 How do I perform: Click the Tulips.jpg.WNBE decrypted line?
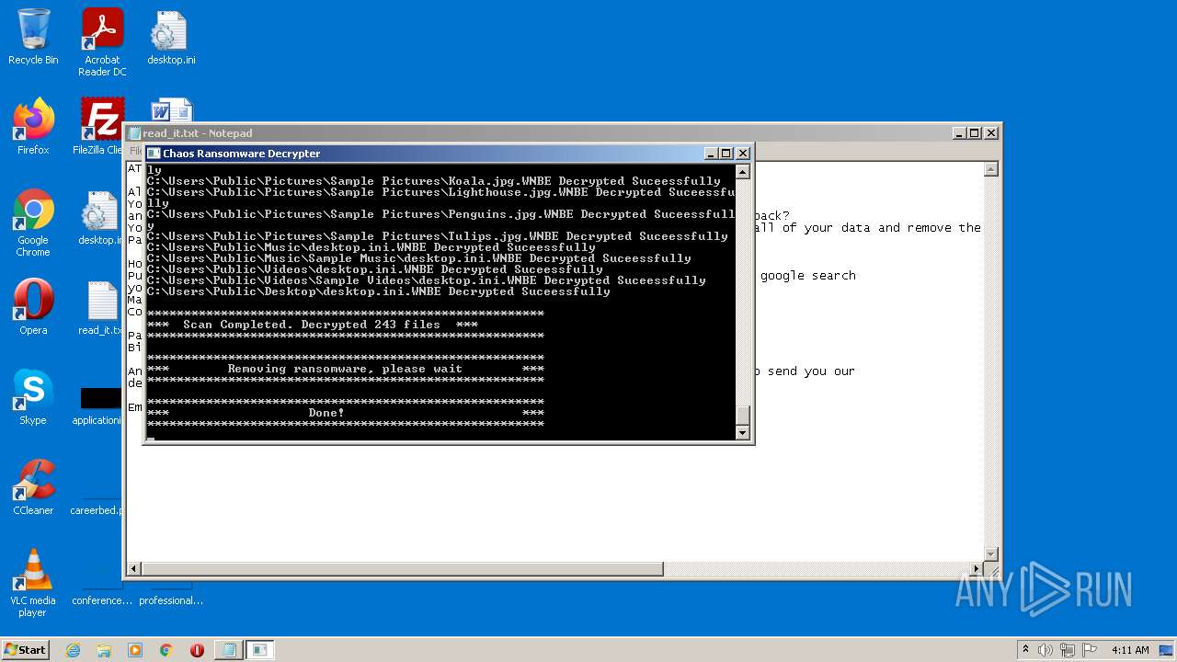(x=438, y=236)
